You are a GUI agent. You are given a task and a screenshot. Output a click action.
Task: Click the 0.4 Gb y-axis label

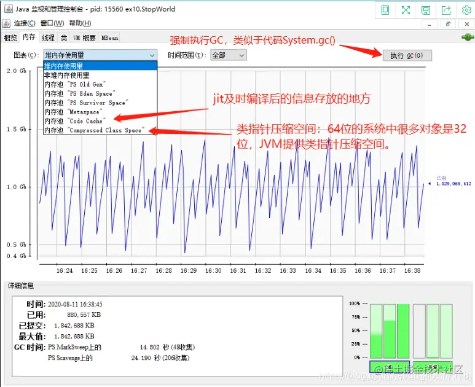pos(17,256)
